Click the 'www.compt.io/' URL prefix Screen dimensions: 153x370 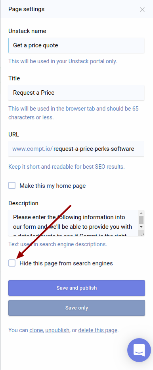point(33,149)
